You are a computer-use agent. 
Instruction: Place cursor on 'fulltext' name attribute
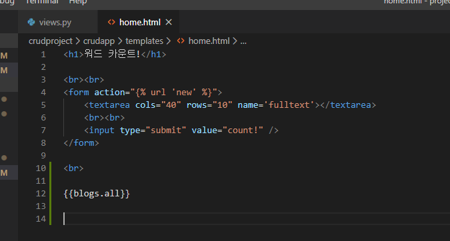tap(289, 105)
